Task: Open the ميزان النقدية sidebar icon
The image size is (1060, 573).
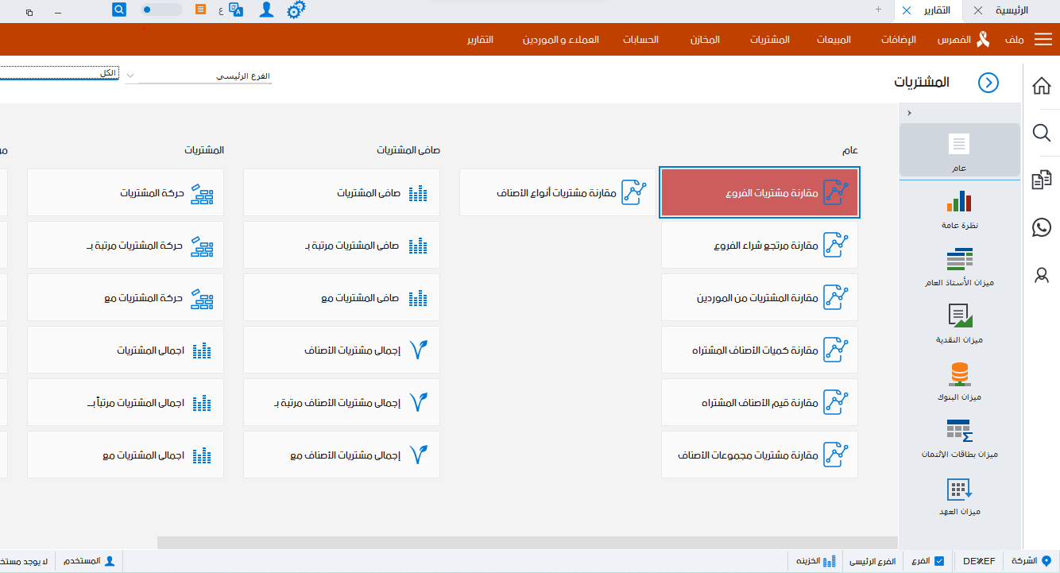Action: (959, 318)
